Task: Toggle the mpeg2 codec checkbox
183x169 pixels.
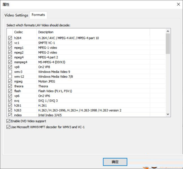Action: [x=10, y=52]
